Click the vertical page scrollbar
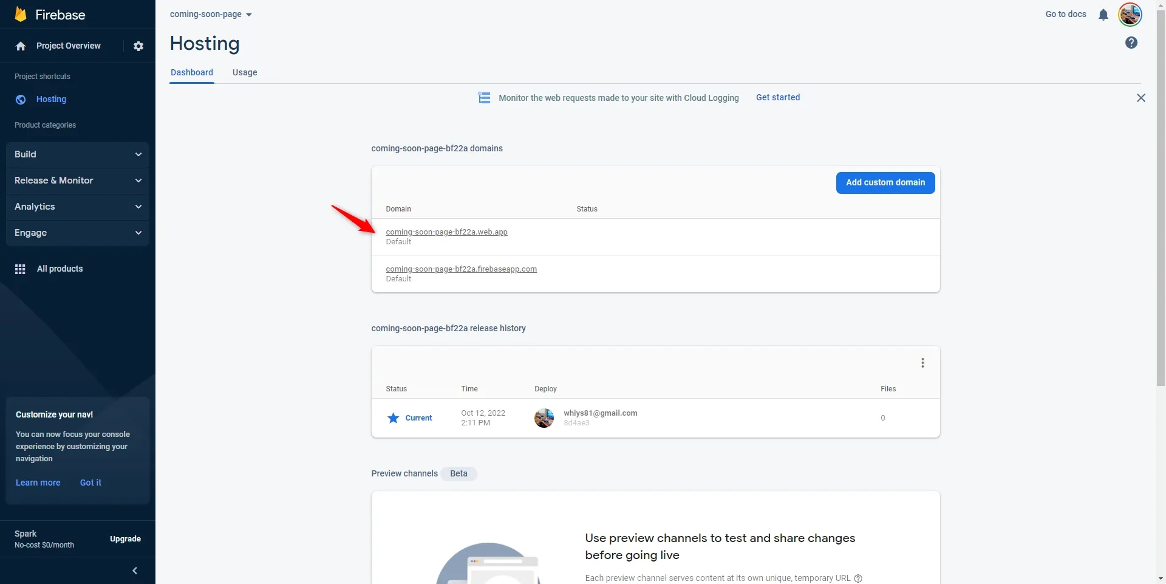1166x584 pixels. 1161,198
